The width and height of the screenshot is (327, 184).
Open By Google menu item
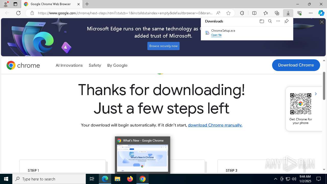click(x=117, y=65)
